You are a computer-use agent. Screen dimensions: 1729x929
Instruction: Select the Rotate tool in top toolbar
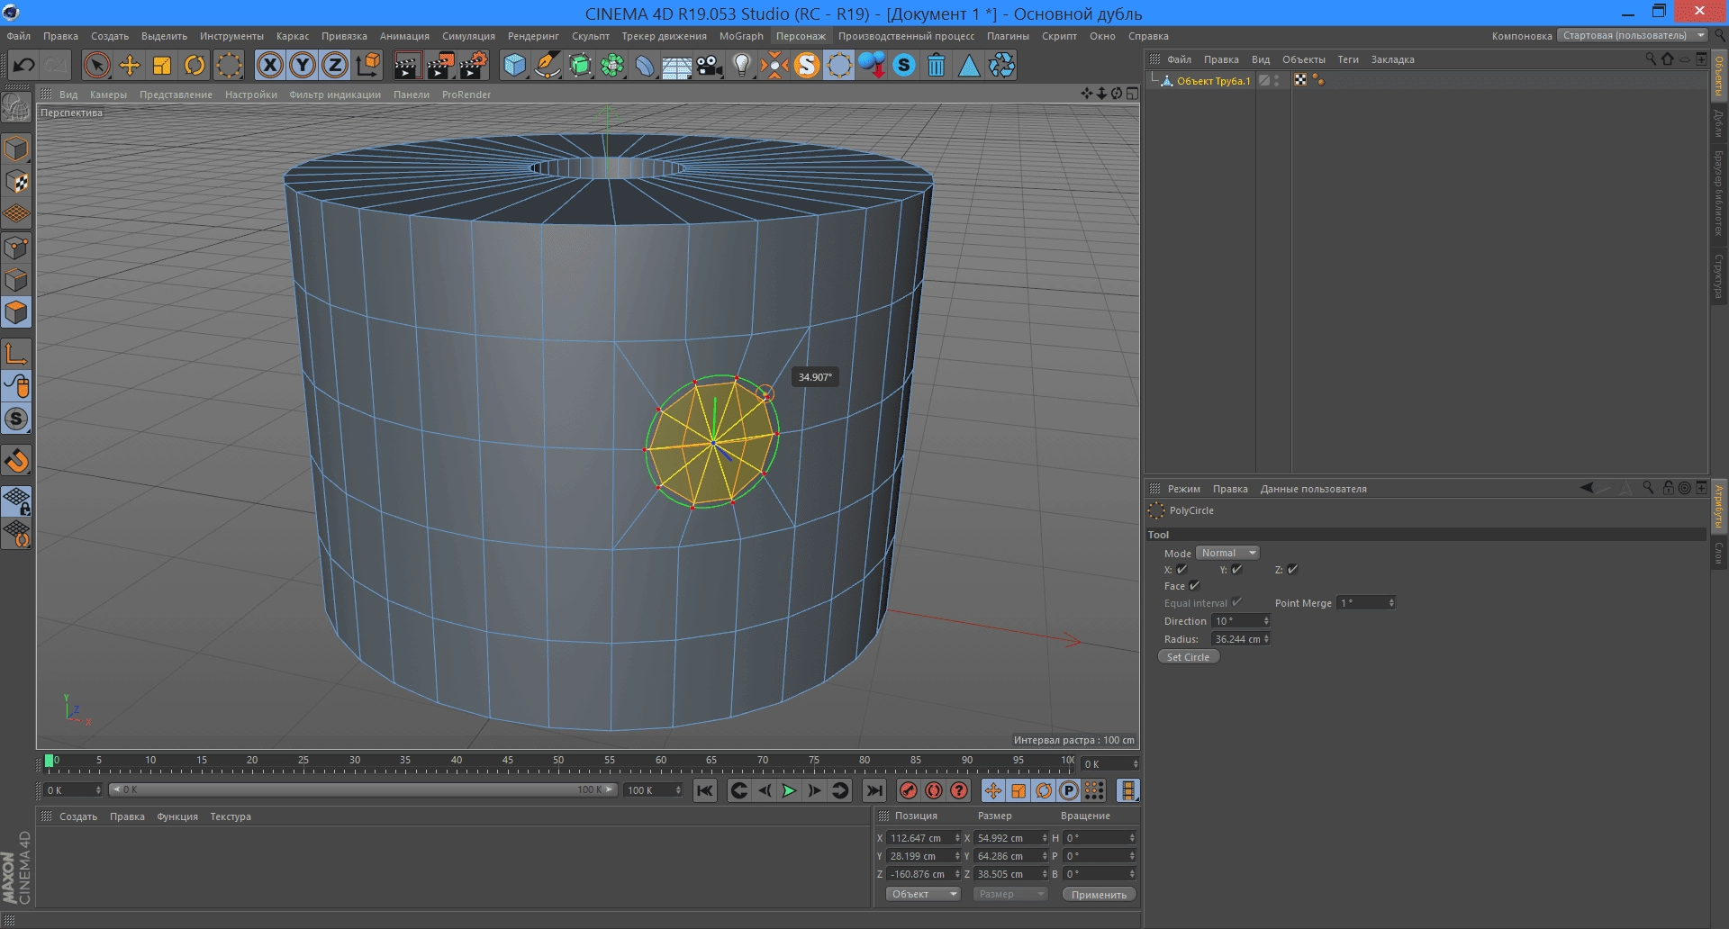point(195,65)
